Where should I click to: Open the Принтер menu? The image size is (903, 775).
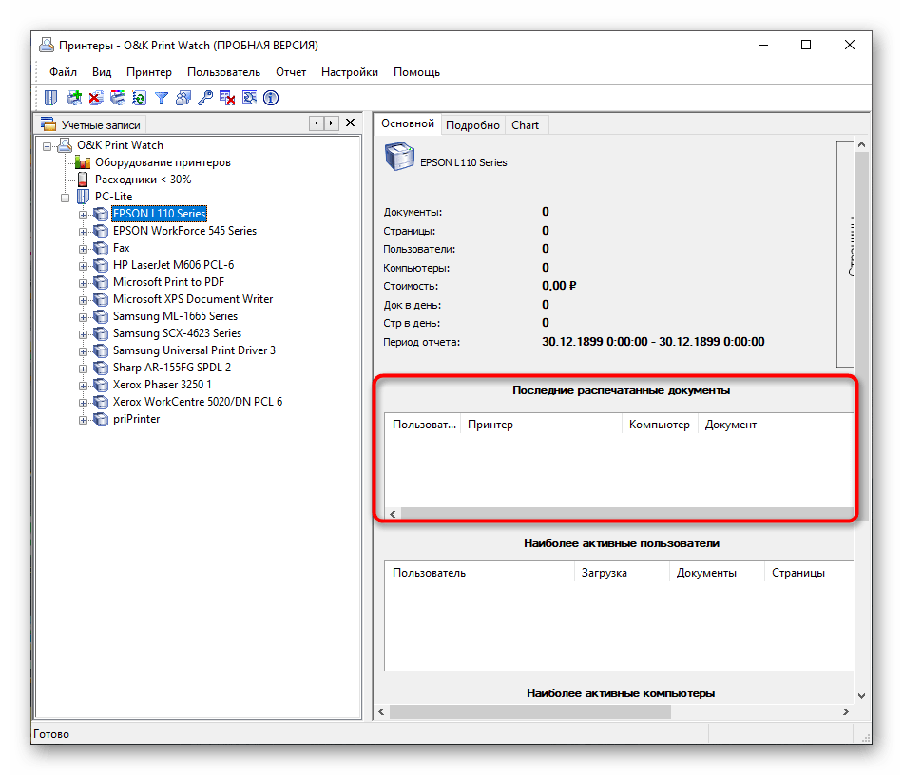149,72
